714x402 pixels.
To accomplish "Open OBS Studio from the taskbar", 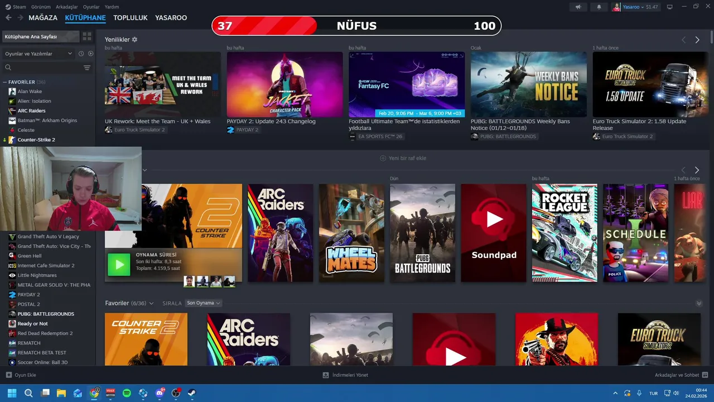I will (x=176, y=393).
